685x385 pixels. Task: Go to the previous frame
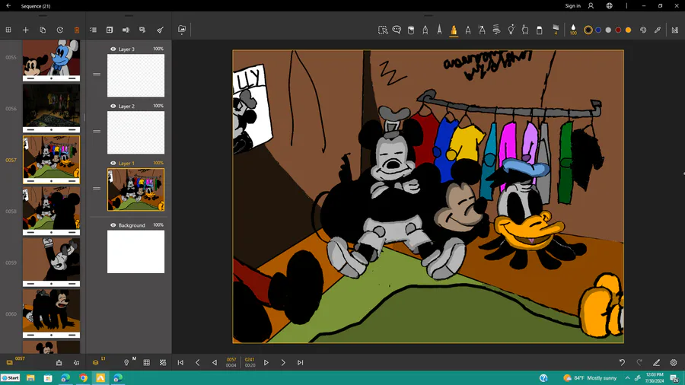coord(197,363)
